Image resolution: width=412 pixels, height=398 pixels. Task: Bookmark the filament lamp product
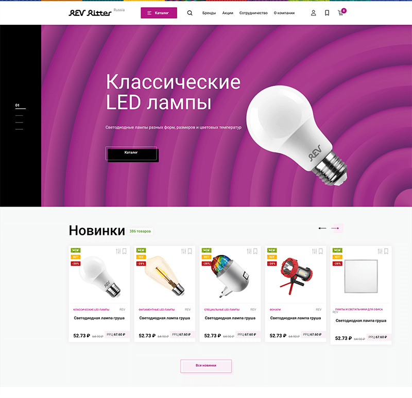tap(190, 251)
